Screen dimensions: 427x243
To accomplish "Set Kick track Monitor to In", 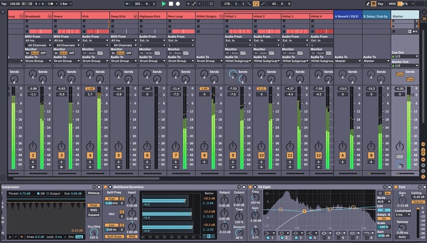I will coord(84,53).
